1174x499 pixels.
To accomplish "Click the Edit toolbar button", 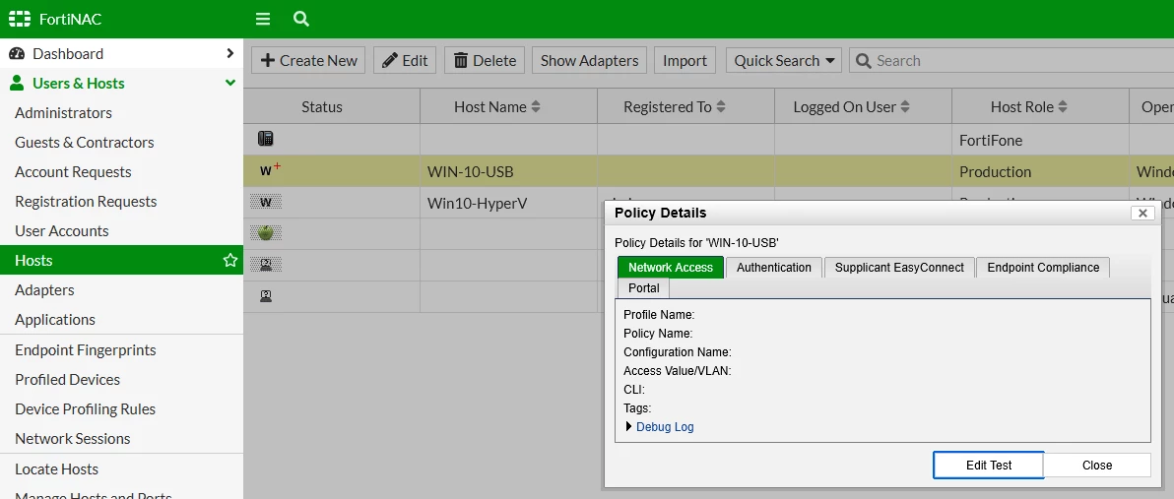I will [405, 61].
